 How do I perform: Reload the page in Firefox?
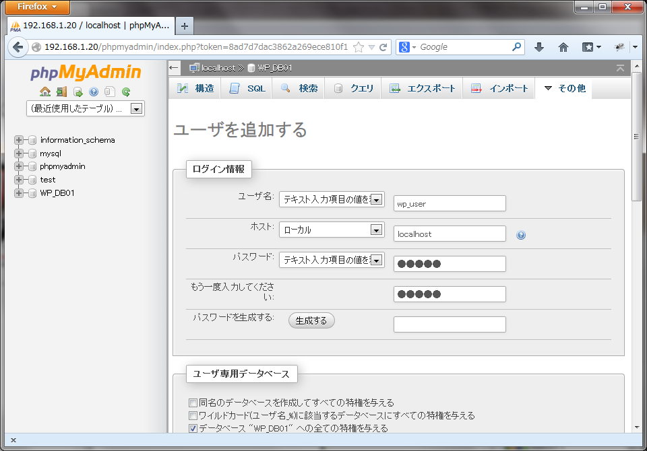(x=383, y=47)
